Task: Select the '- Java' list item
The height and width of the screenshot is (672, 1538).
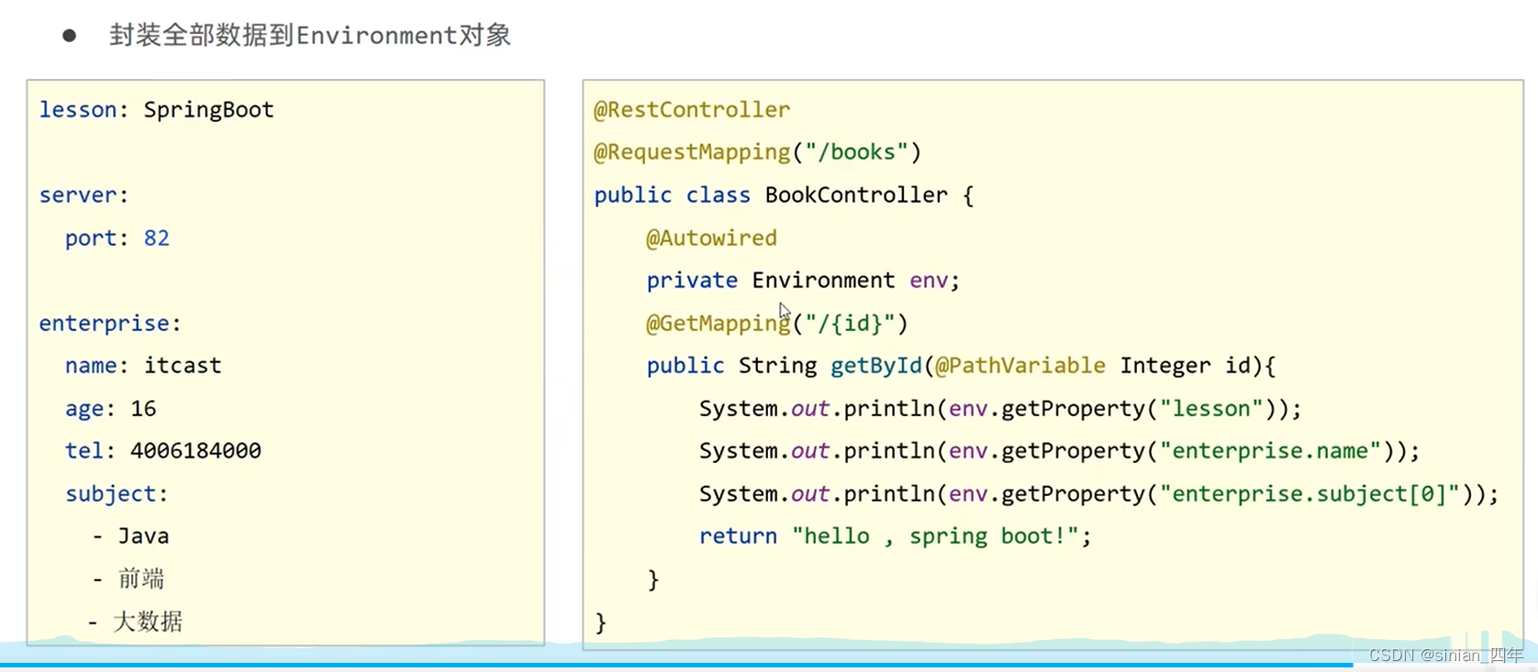Action: click(x=130, y=536)
